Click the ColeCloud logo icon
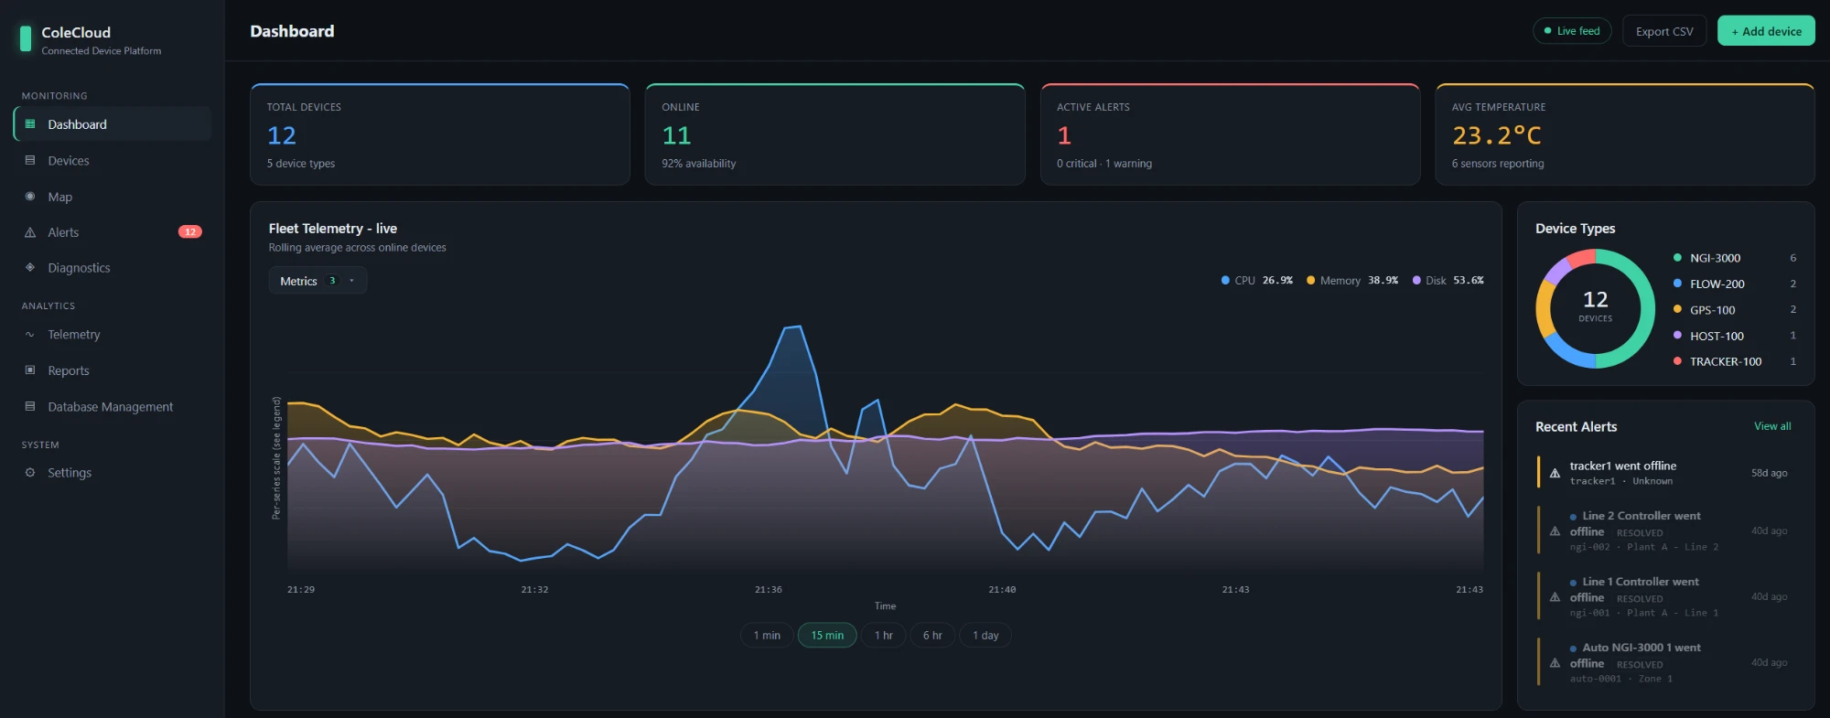 tap(26, 38)
